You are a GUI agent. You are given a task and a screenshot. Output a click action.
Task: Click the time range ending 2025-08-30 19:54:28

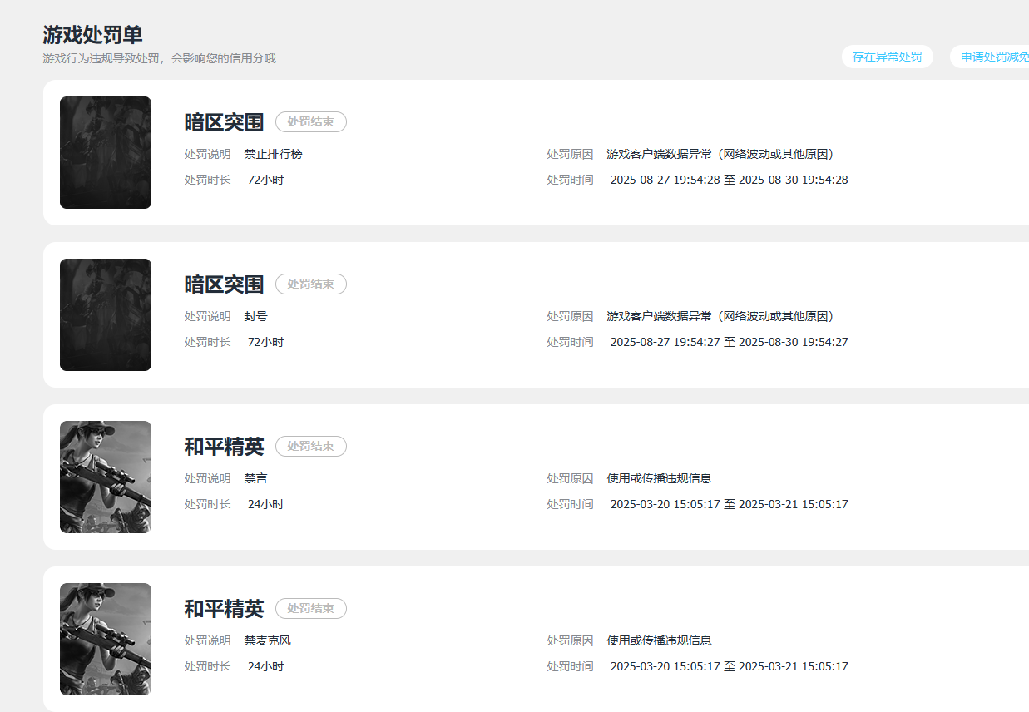730,180
